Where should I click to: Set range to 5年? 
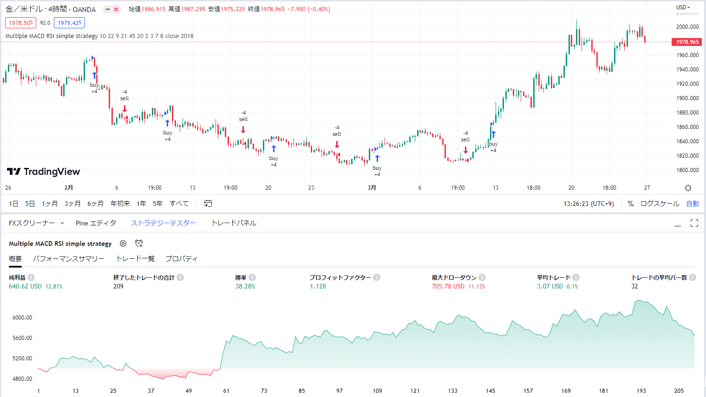(158, 204)
